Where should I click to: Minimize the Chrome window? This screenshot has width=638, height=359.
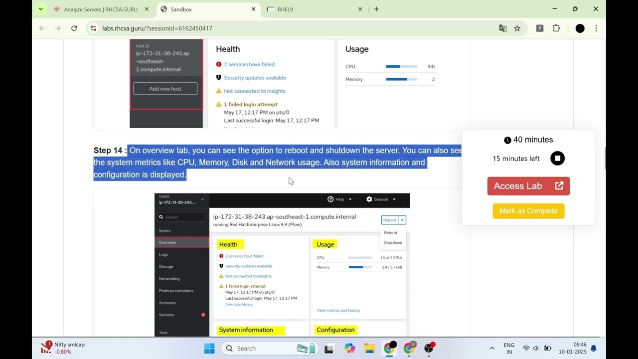click(x=555, y=9)
